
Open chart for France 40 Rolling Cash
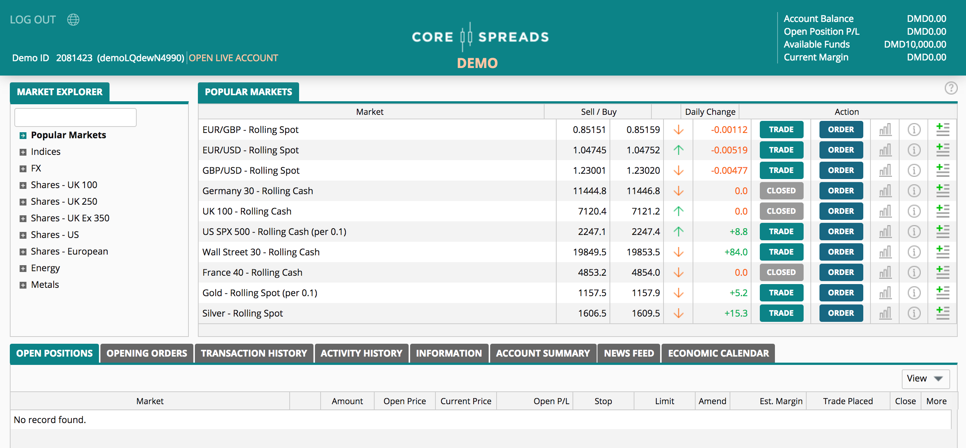click(885, 272)
